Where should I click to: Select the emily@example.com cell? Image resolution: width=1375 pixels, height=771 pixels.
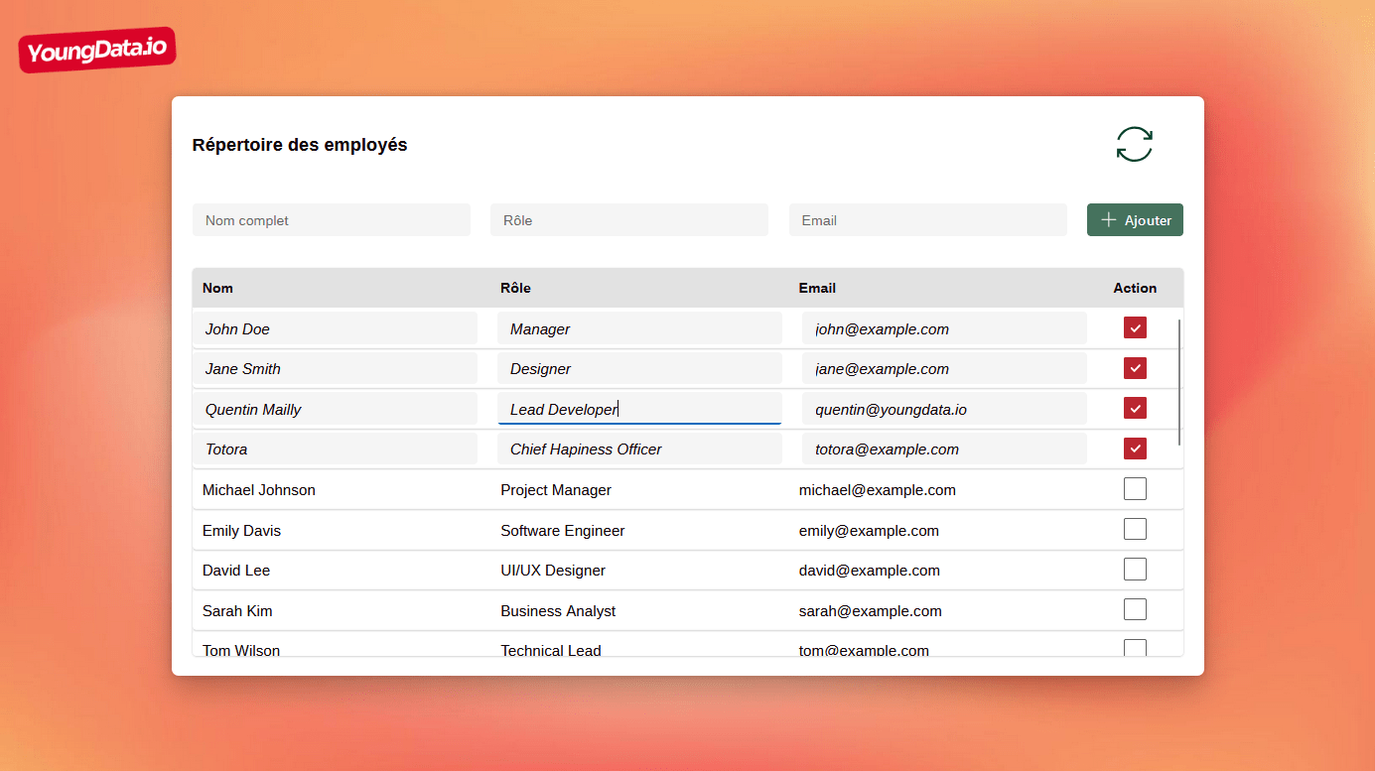coord(869,530)
